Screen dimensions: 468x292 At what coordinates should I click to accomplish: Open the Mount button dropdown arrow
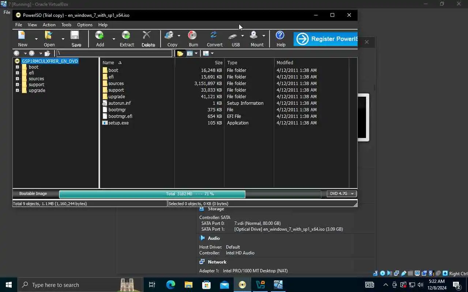[x=264, y=35]
